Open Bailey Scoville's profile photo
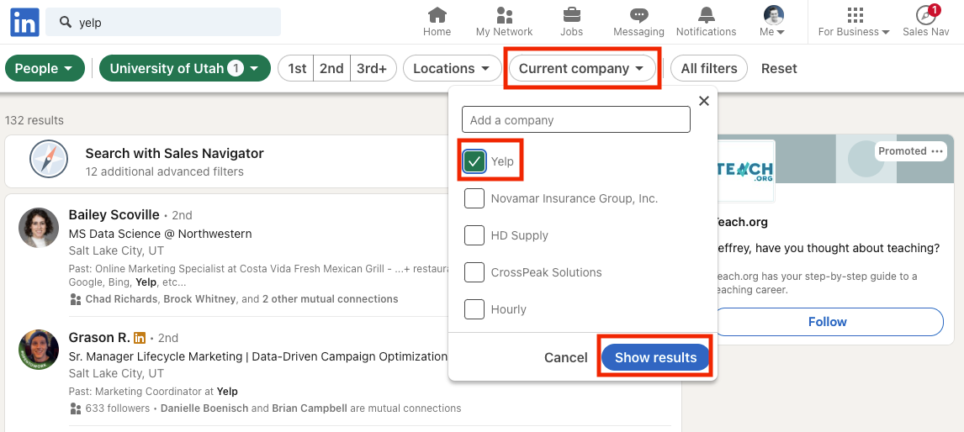 39,228
